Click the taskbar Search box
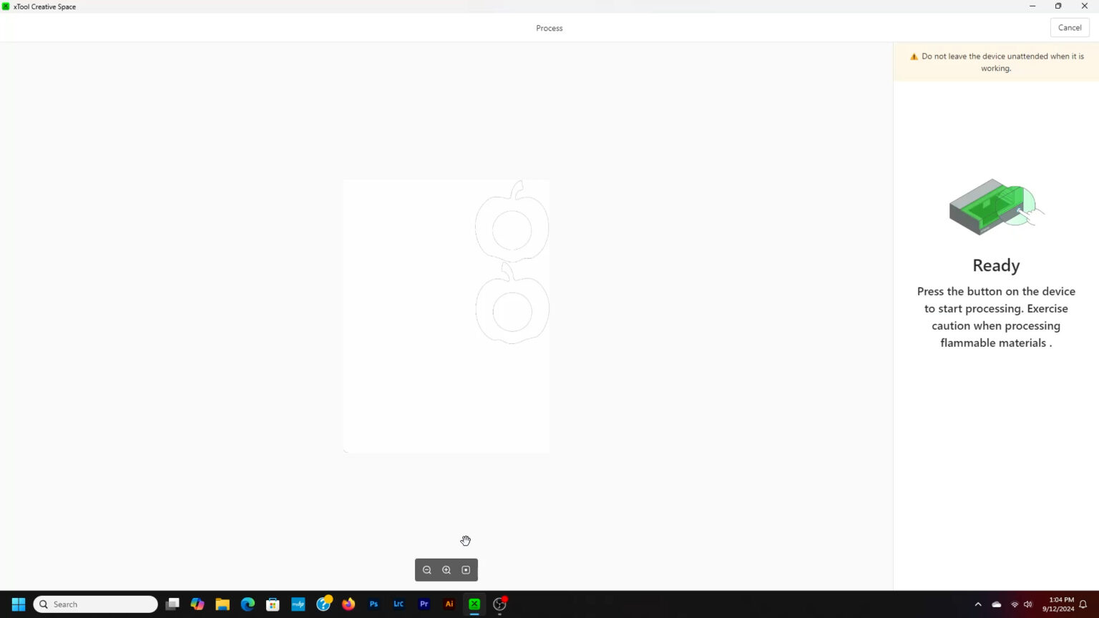This screenshot has width=1099, height=618. [x=96, y=604]
